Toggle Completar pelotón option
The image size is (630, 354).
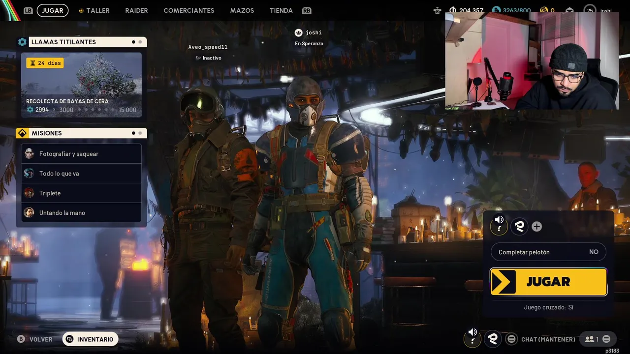tap(548, 252)
